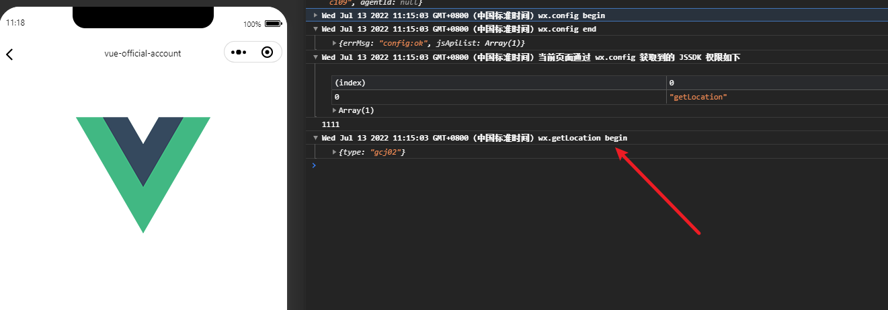Click the 100% battery percentage text

click(252, 24)
